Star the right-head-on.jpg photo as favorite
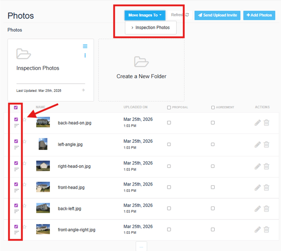Image resolution: width=281 pixels, height=251 pixels. [x=25, y=163]
